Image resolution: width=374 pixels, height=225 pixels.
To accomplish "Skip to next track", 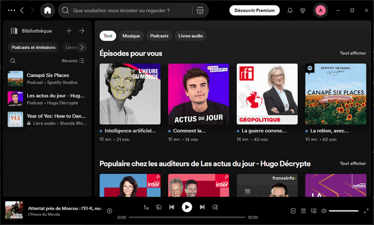I will pyautogui.click(x=202, y=207).
